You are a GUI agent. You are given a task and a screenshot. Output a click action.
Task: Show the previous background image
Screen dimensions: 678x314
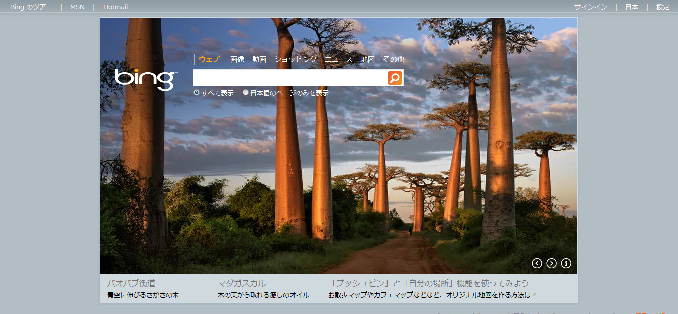[537, 263]
